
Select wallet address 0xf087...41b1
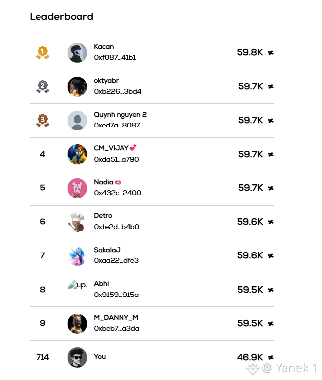(x=115, y=57)
